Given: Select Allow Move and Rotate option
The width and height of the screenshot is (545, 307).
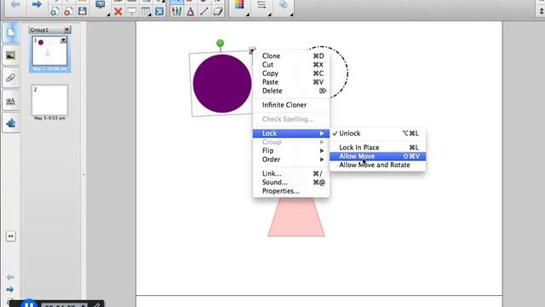Looking at the screenshot, I should [x=378, y=165].
